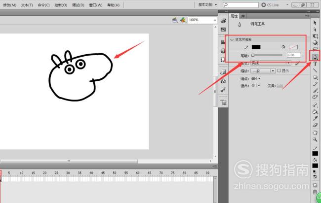Open the stroke style 实线 dropdown

(x=271, y=63)
